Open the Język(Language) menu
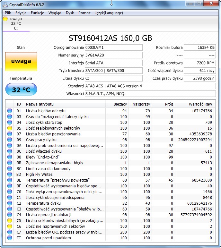The width and height of the screenshot is (221, 248). pyautogui.click(x=109, y=13)
